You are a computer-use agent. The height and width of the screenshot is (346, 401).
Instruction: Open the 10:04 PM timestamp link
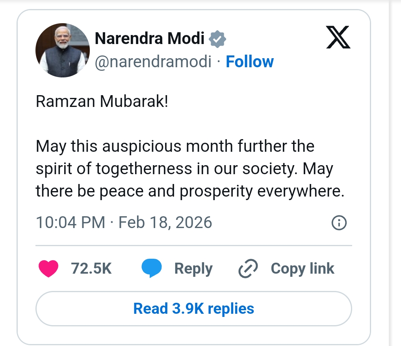click(70, 223)
